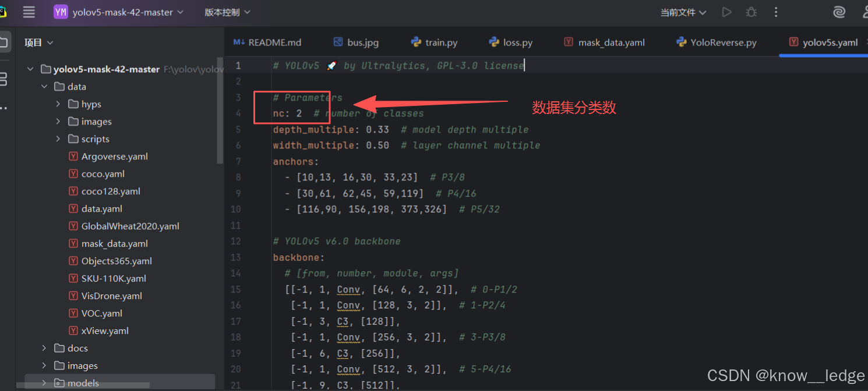Expand the models folder
Screen dimensions: 868x391
click(44, 383)
